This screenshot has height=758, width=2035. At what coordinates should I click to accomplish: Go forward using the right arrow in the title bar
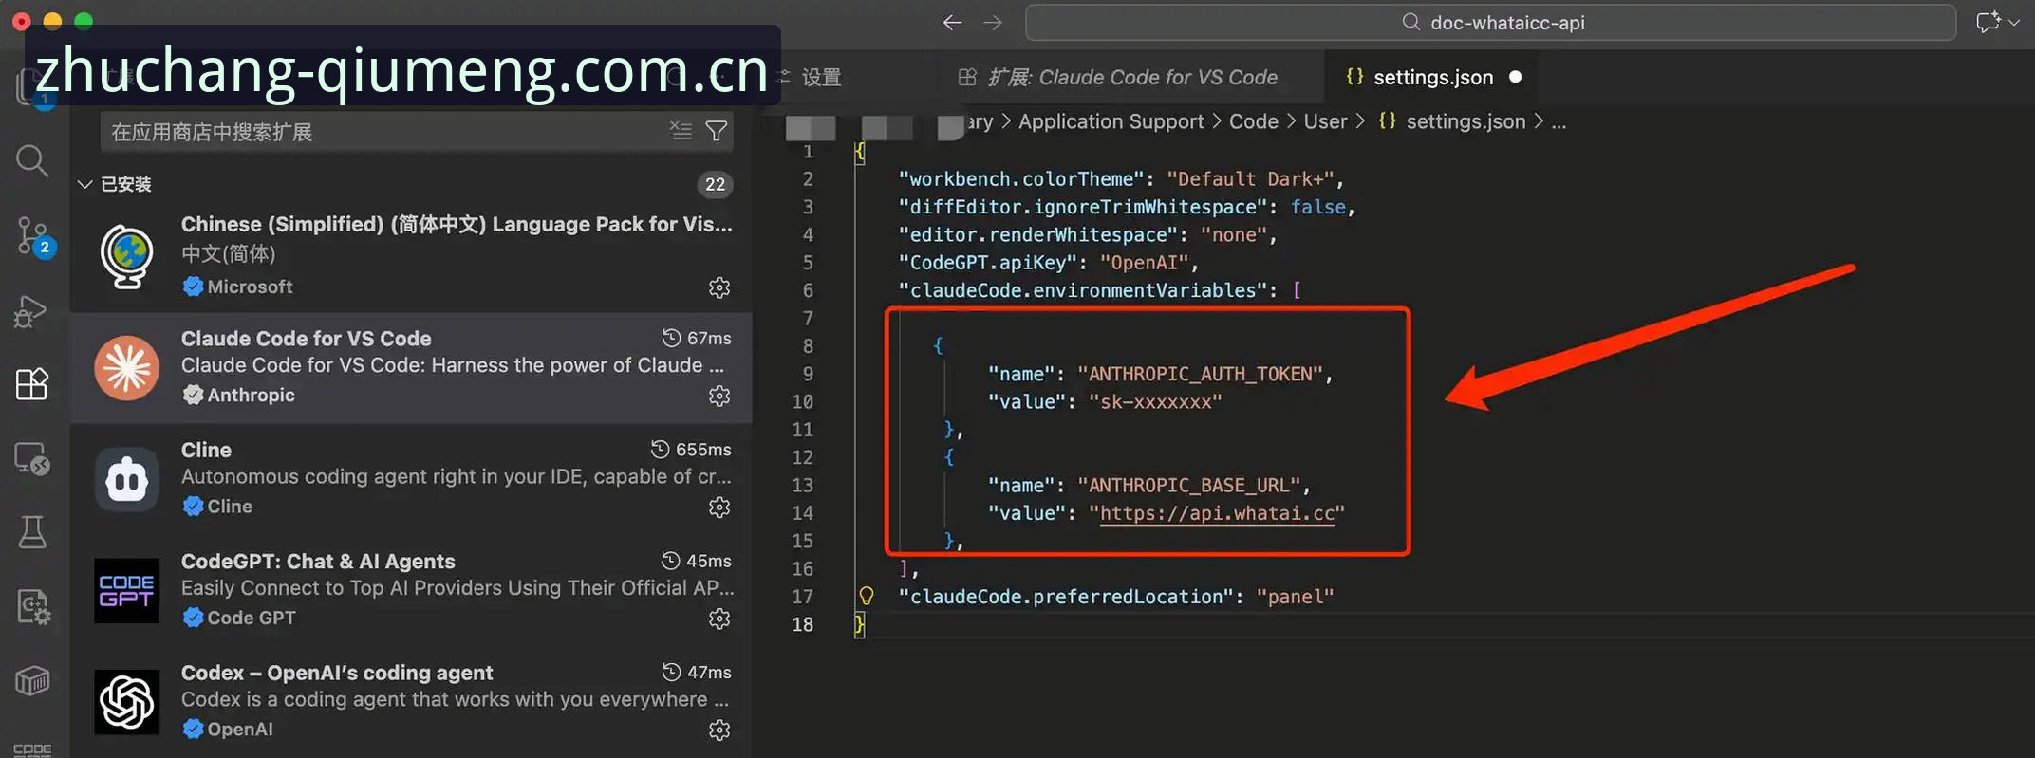point(993,22)
